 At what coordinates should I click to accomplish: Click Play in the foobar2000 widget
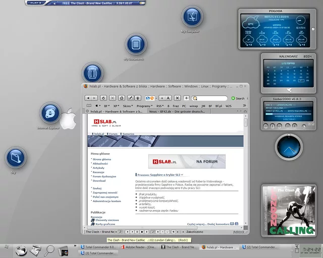coord(273,125)
